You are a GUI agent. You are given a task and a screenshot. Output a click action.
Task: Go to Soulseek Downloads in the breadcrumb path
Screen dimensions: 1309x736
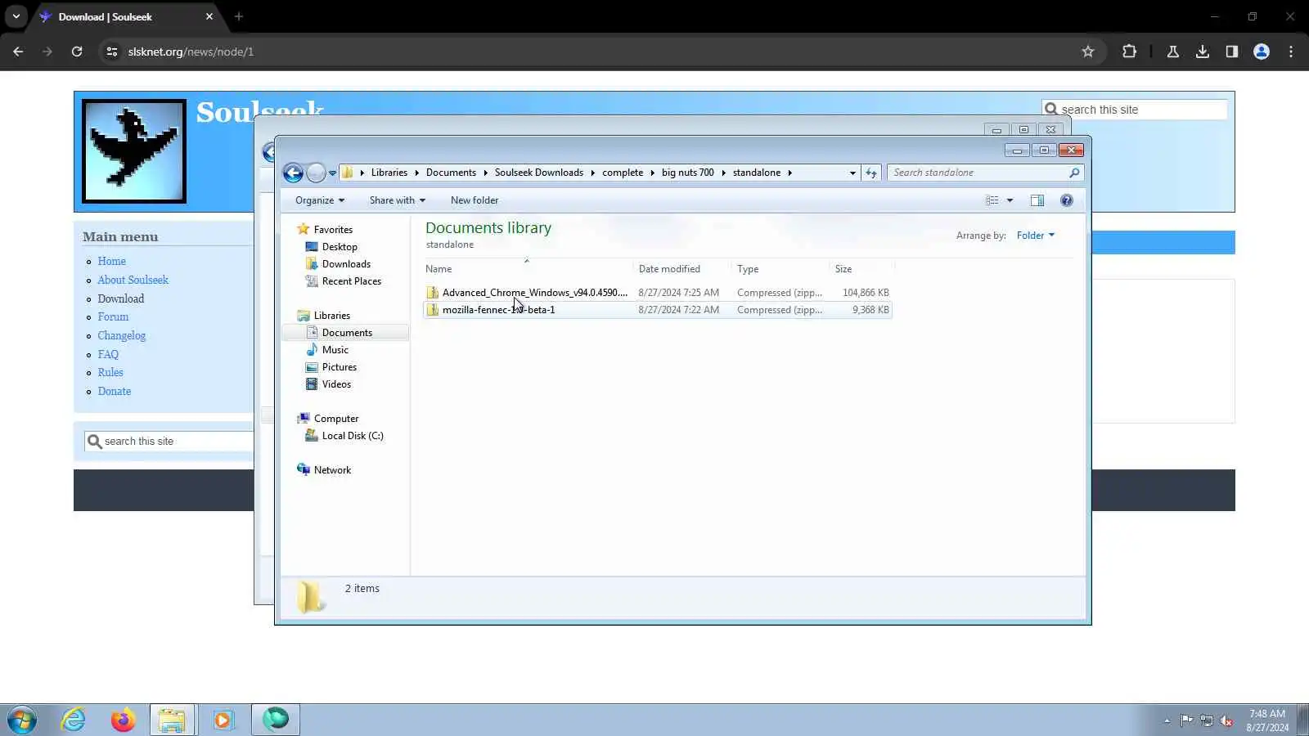pyautogui.click(x=539, y=173)
